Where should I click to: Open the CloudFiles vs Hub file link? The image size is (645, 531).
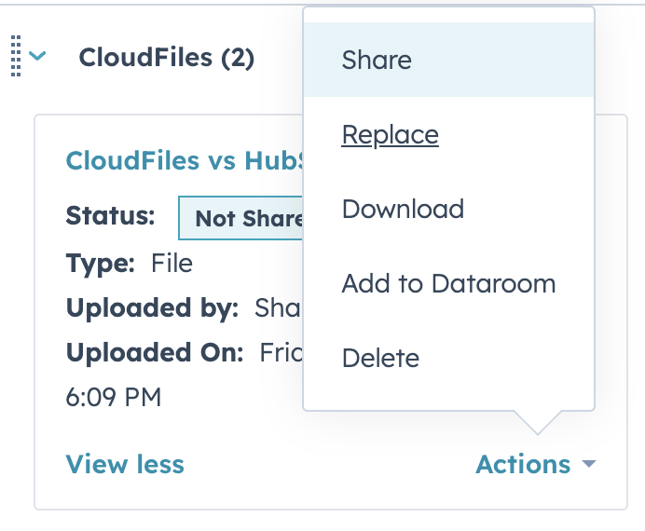pos(184,160)
